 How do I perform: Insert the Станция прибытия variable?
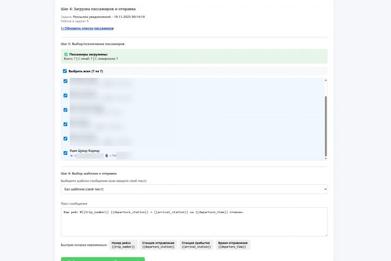(x=196, y=245)
